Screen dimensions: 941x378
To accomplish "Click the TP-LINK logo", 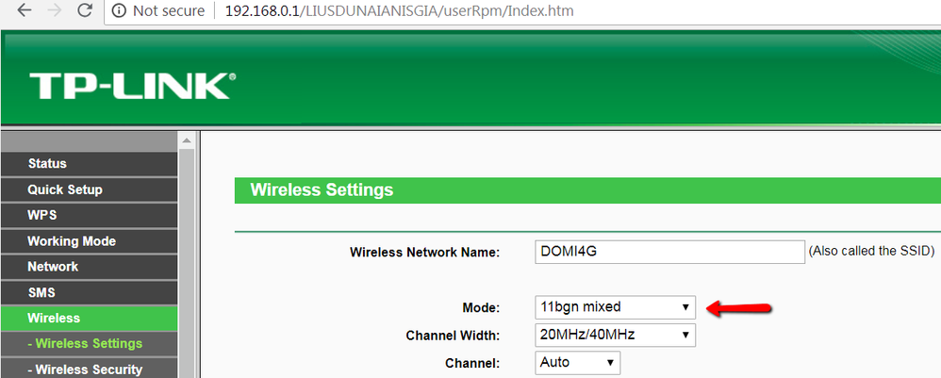I will [133, 86].
